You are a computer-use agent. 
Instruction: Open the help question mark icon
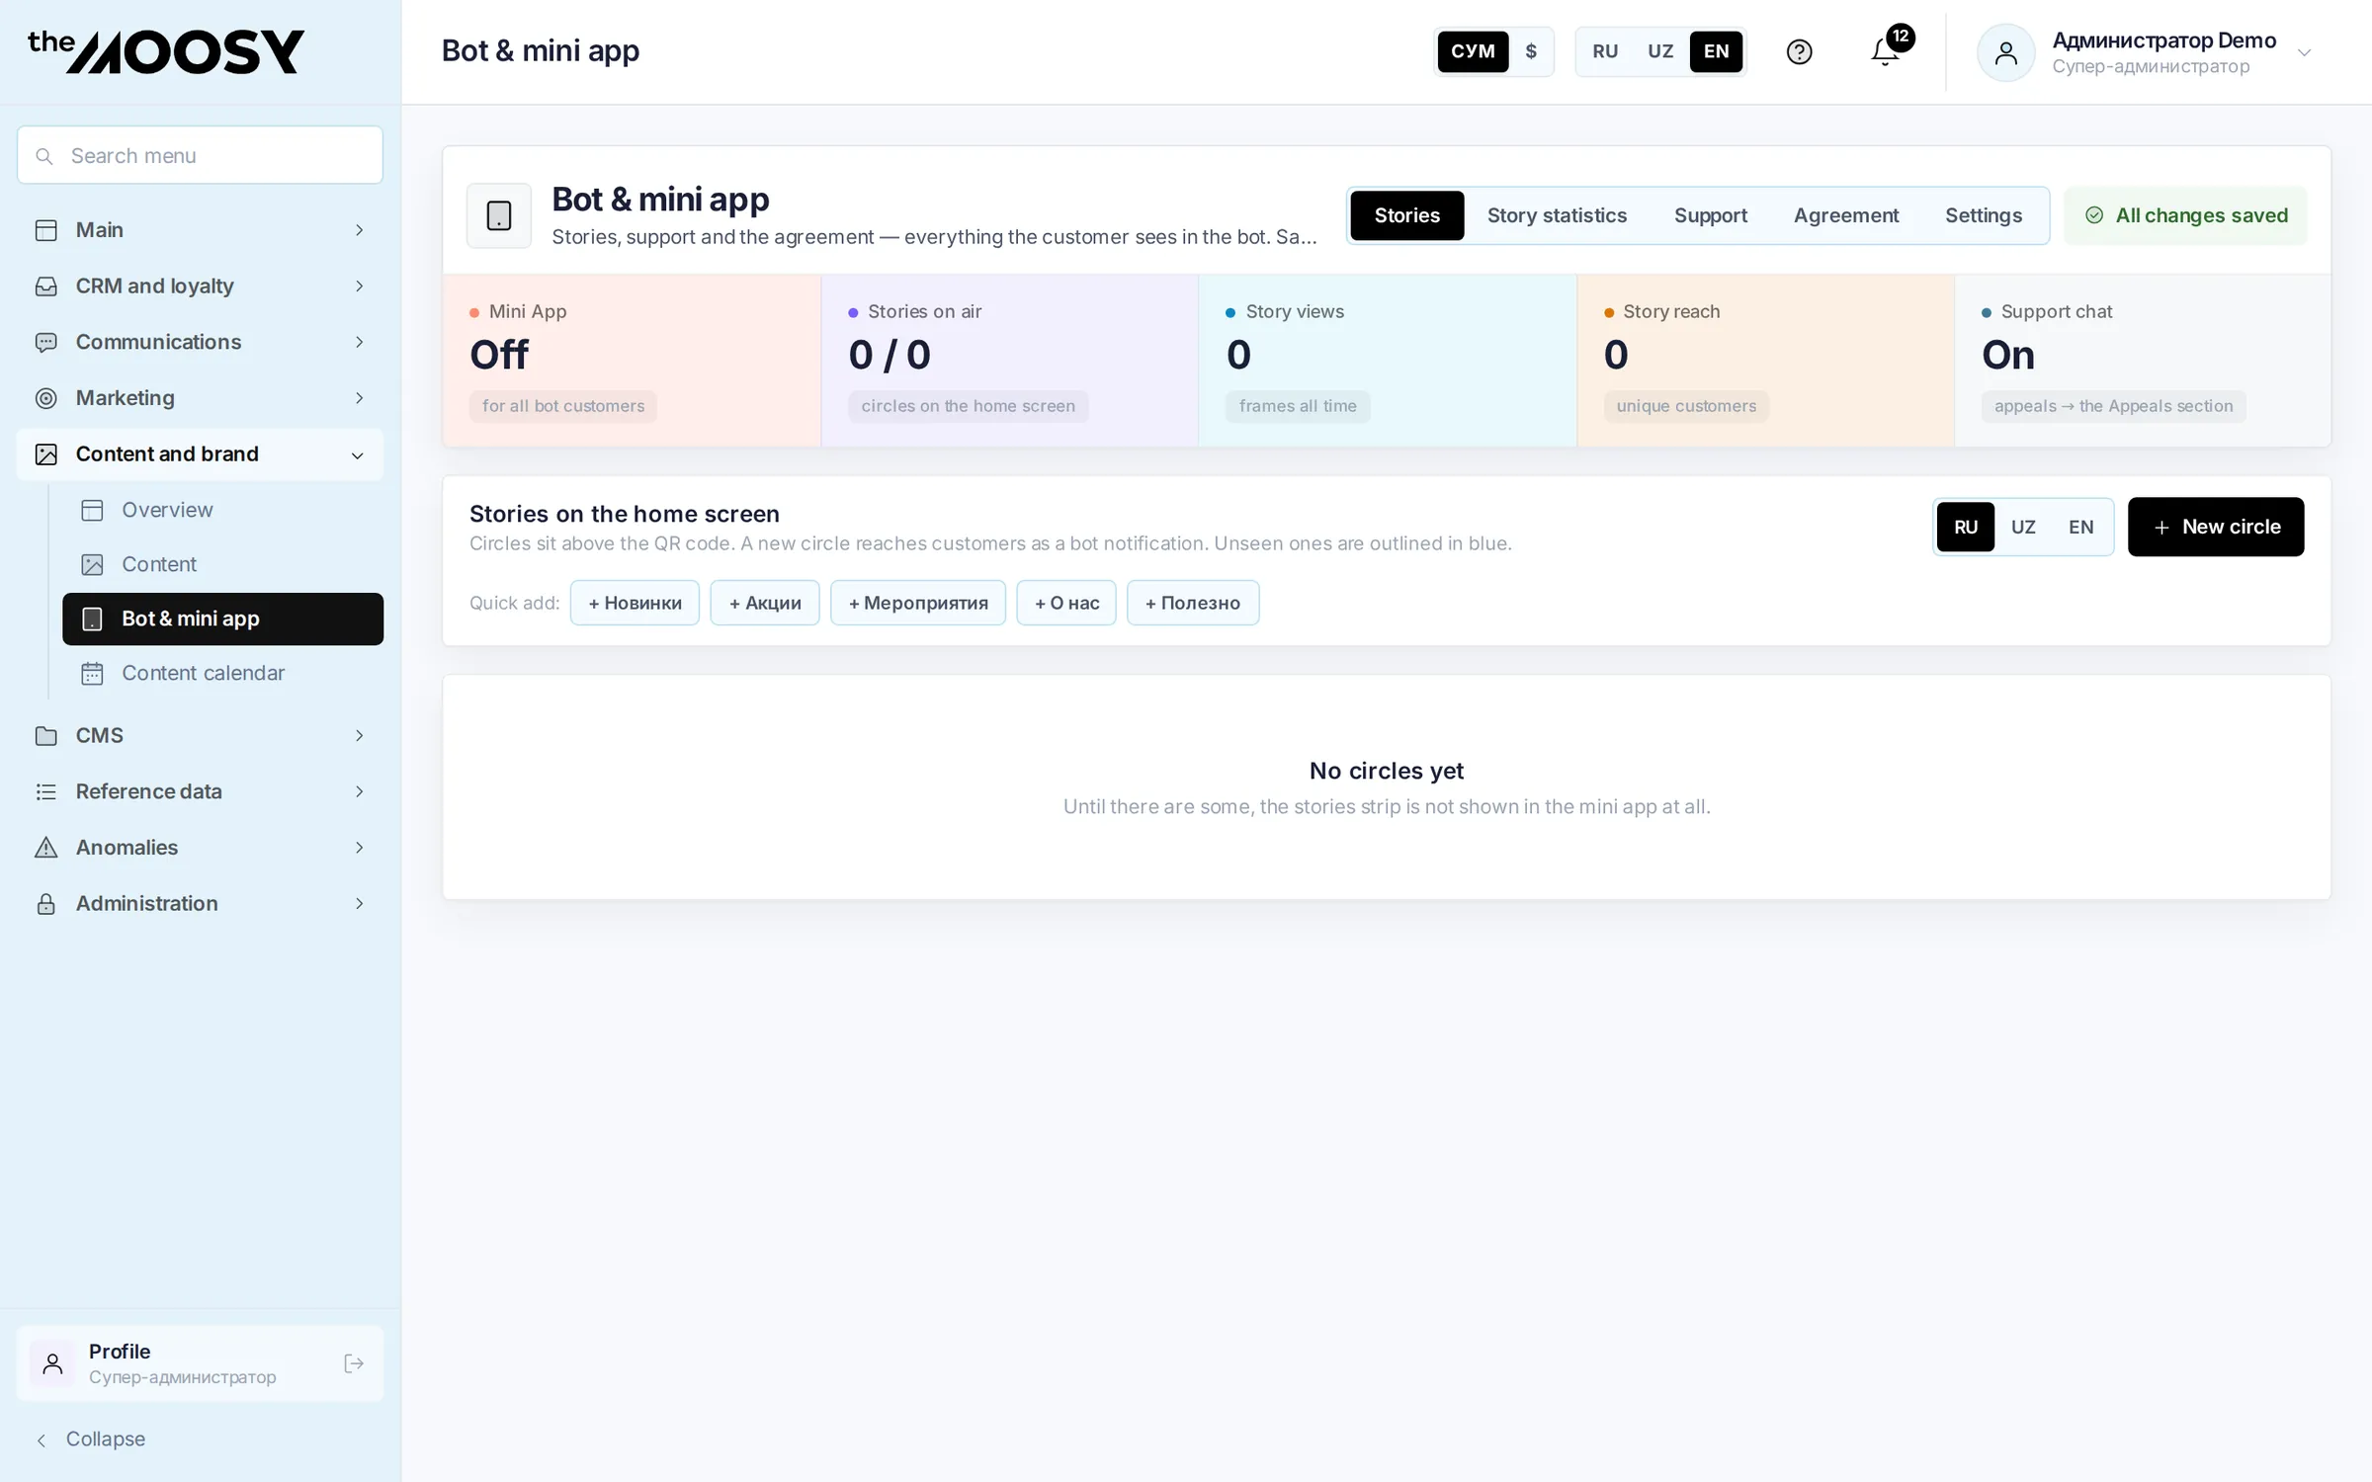tap(1799, 51)
